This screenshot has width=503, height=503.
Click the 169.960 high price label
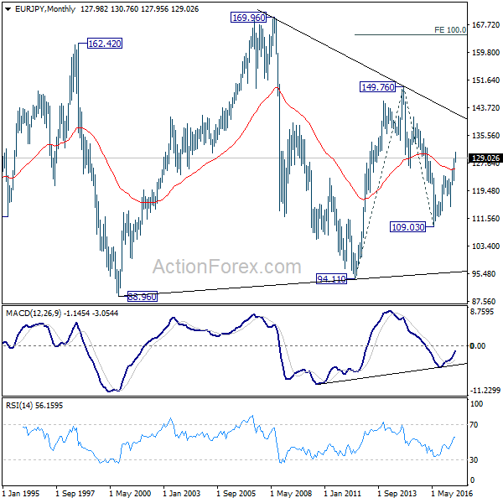point(249,18)
